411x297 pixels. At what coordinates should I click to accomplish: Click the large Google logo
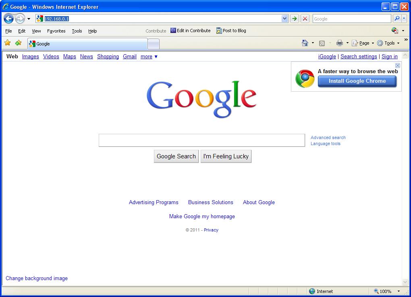(x=201, y=99)
